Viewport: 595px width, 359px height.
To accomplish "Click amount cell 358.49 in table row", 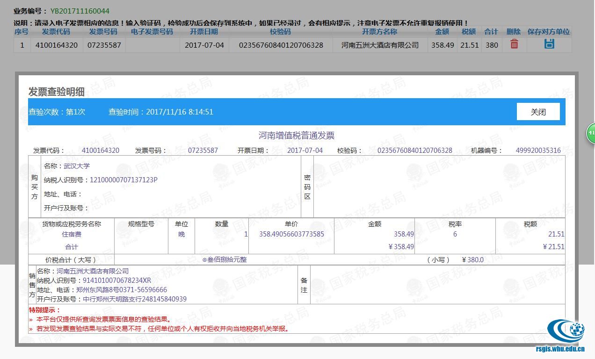I will pos(443,45).
